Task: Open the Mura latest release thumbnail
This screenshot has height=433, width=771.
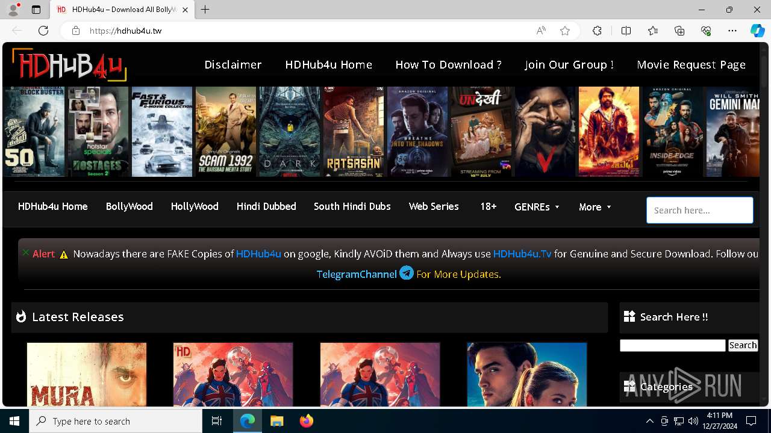Action: (x=87, y=375)
